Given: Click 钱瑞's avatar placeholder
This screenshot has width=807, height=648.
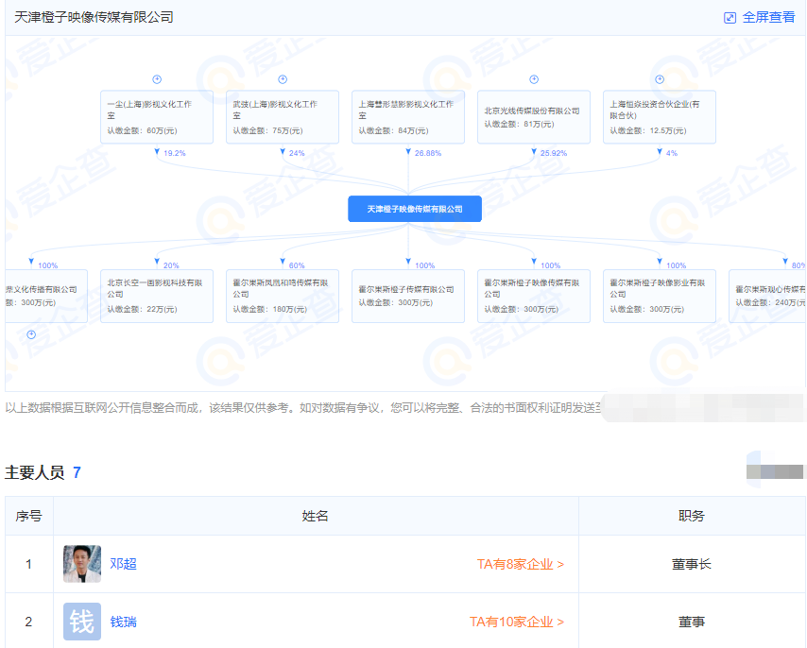Looking at the screenshot, I should pyautogui.click(x=82, y=622).
